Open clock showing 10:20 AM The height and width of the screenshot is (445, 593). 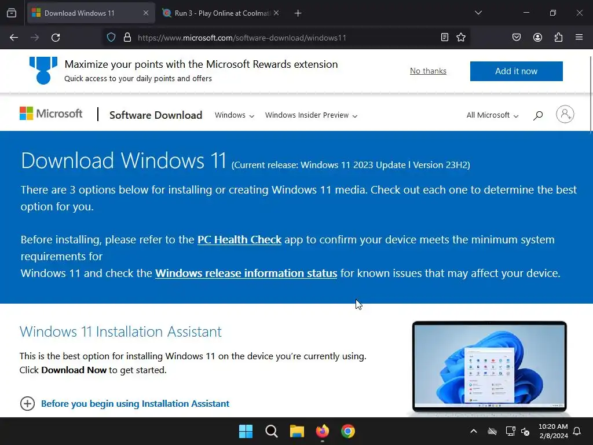pyautogui.click(x=553, y=431)
